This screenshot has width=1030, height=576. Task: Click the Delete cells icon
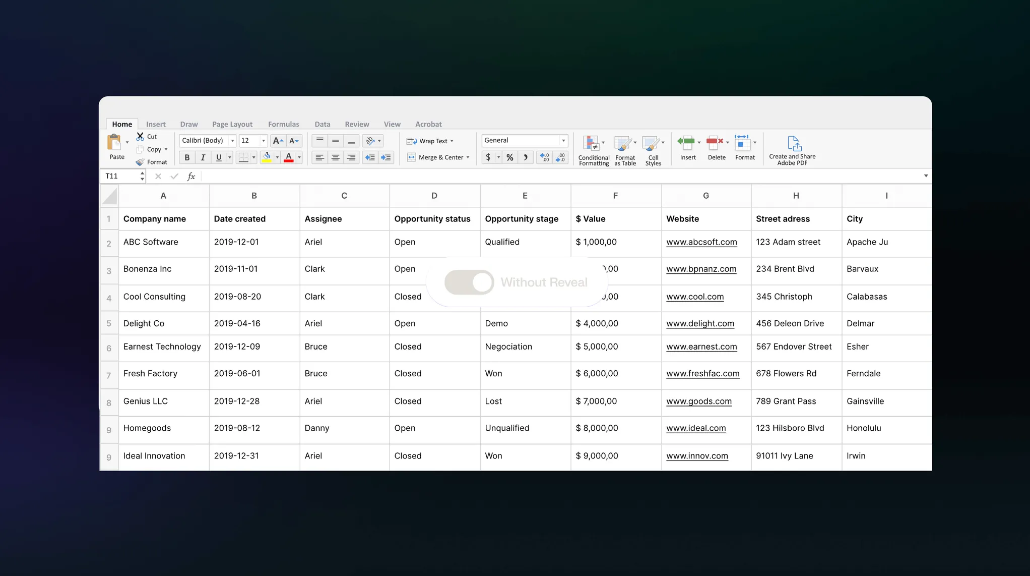(715, 143)
